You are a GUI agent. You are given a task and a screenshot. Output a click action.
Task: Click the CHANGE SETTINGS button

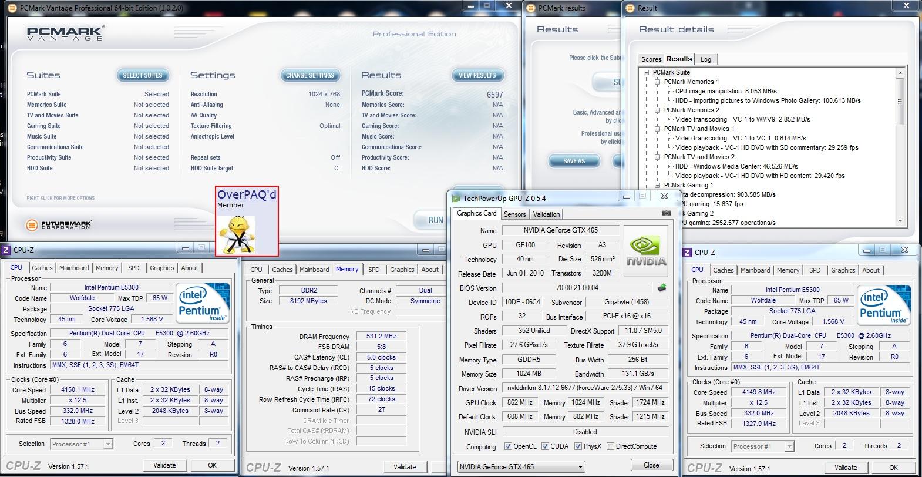(x=309, y=75)
